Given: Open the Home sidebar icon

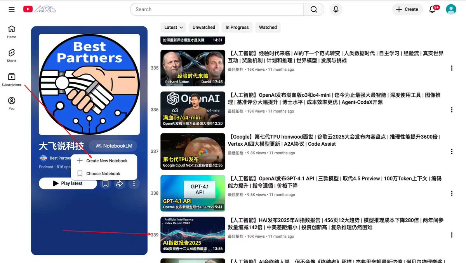Looking at the screenshot, I should click(x=11, y=31).
